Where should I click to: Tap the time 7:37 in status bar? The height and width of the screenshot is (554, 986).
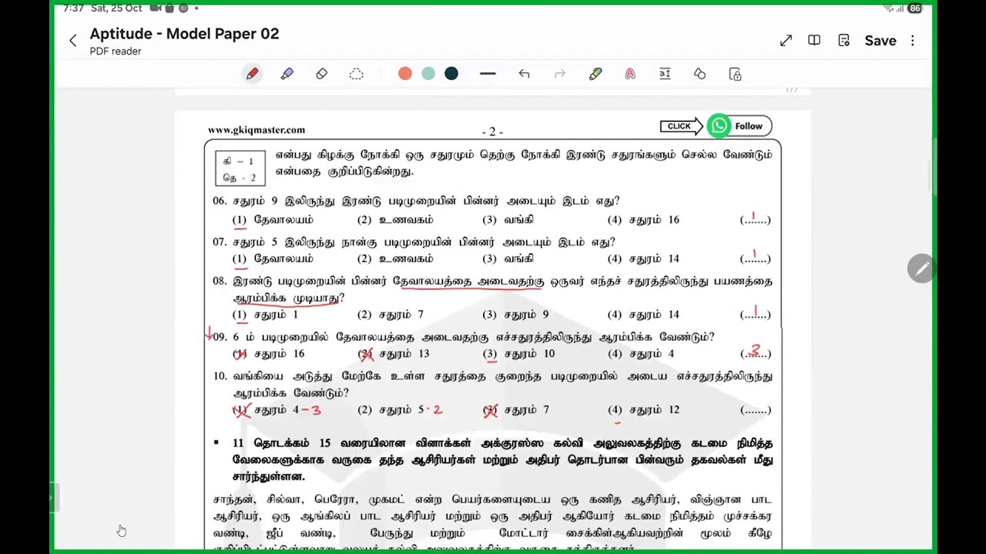pyautogui.click(x=74, y=8)
